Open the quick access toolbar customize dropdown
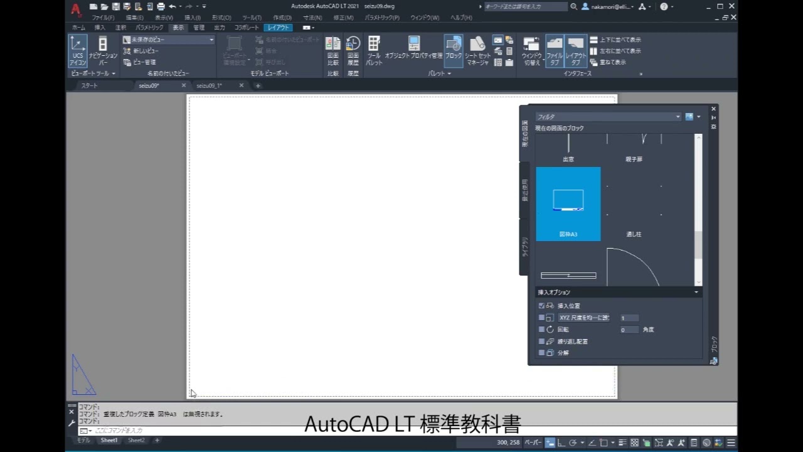803x452 pixels. pos(205,6)
